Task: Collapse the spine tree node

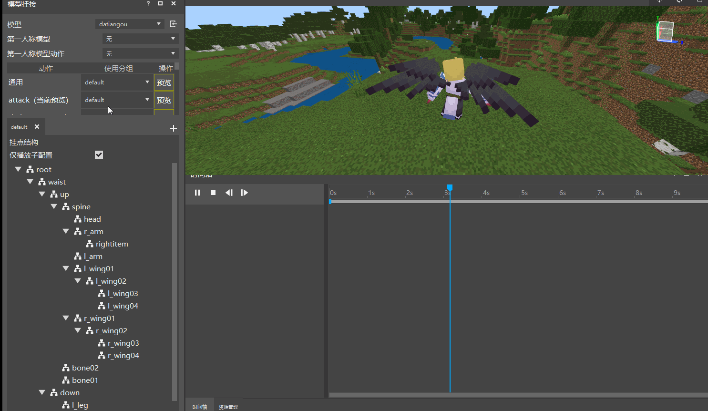Action: click(54, 206)
